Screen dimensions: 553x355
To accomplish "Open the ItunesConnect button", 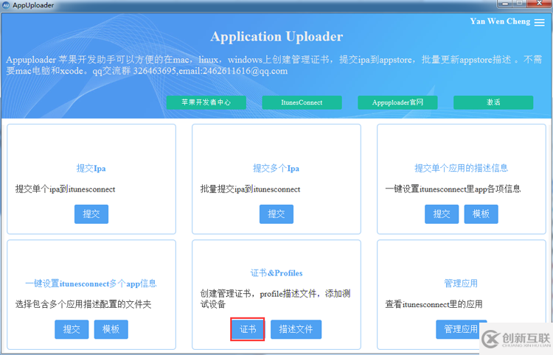I will coord(302,102).
